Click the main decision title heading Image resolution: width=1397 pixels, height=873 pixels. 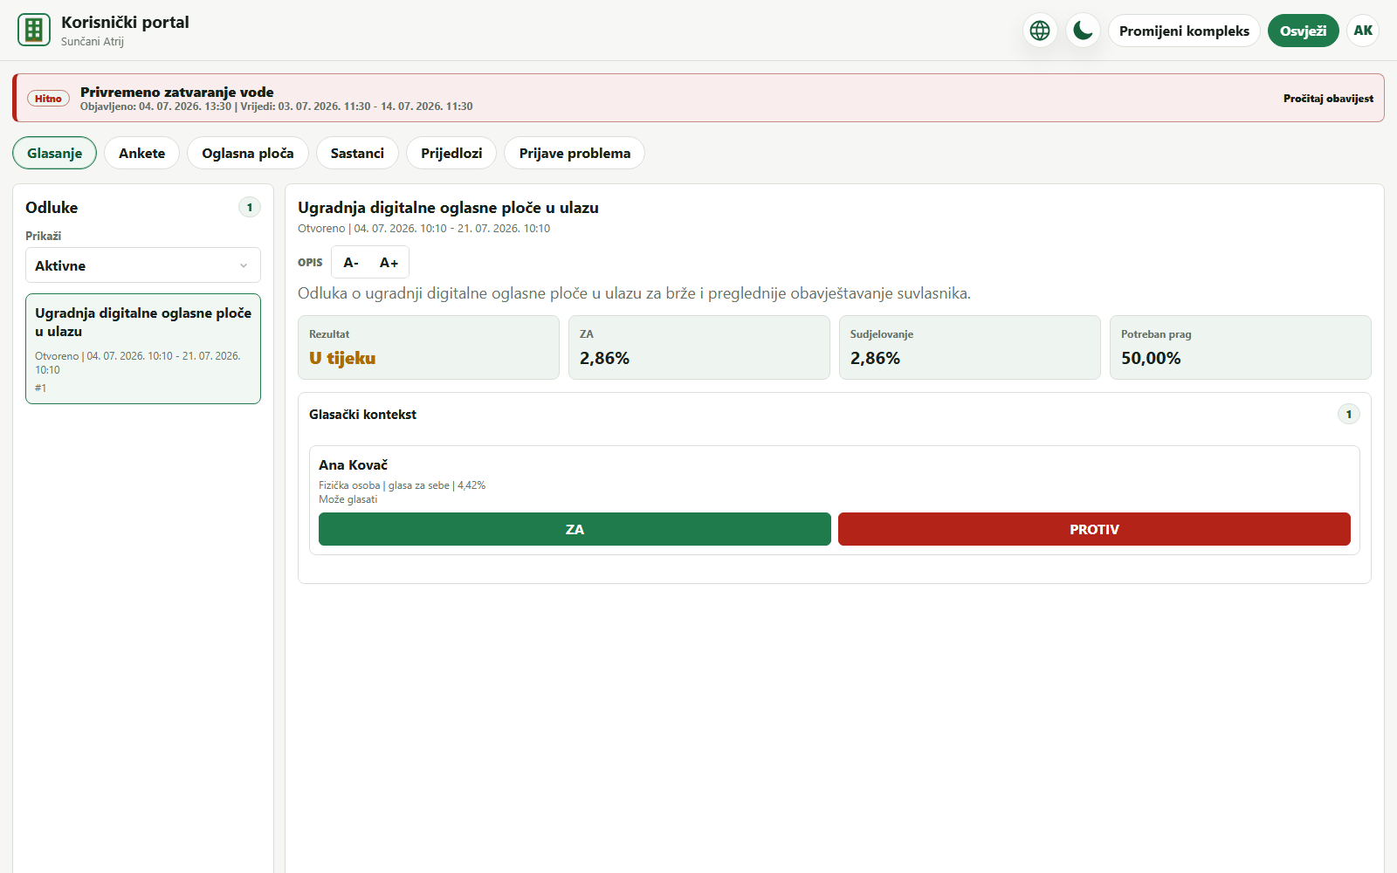point(448,208)
